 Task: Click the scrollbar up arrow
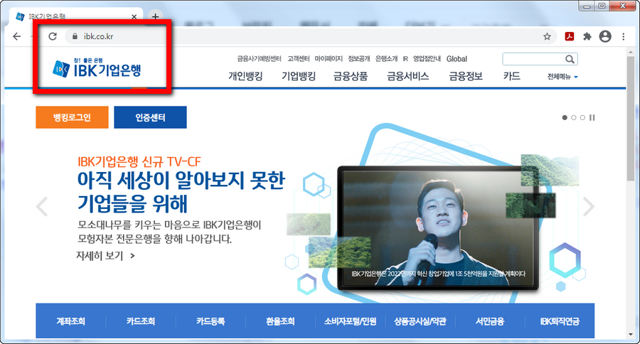[631, 51]
